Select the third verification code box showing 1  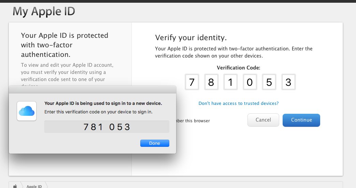pos(230,82)
